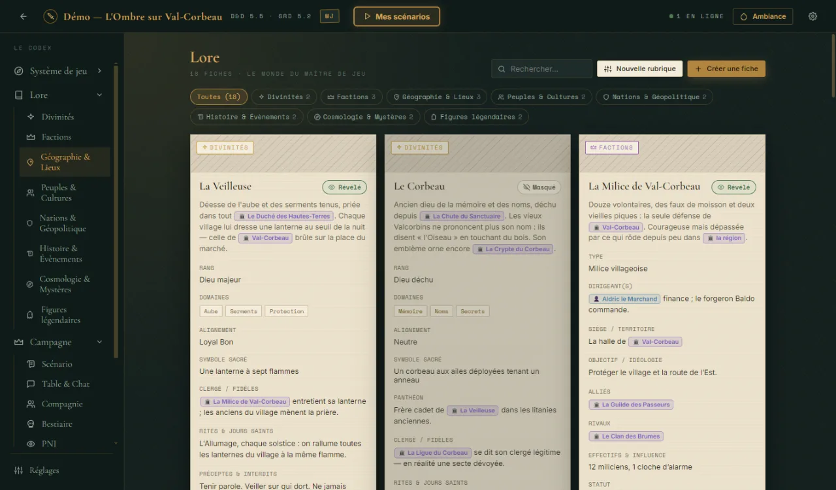The image size is (836, 490).
Task: Click the Secrets domain tag
Action: click(473, 311)
